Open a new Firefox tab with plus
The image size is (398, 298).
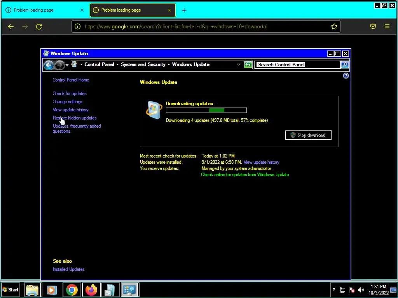[x=184, y=10]
